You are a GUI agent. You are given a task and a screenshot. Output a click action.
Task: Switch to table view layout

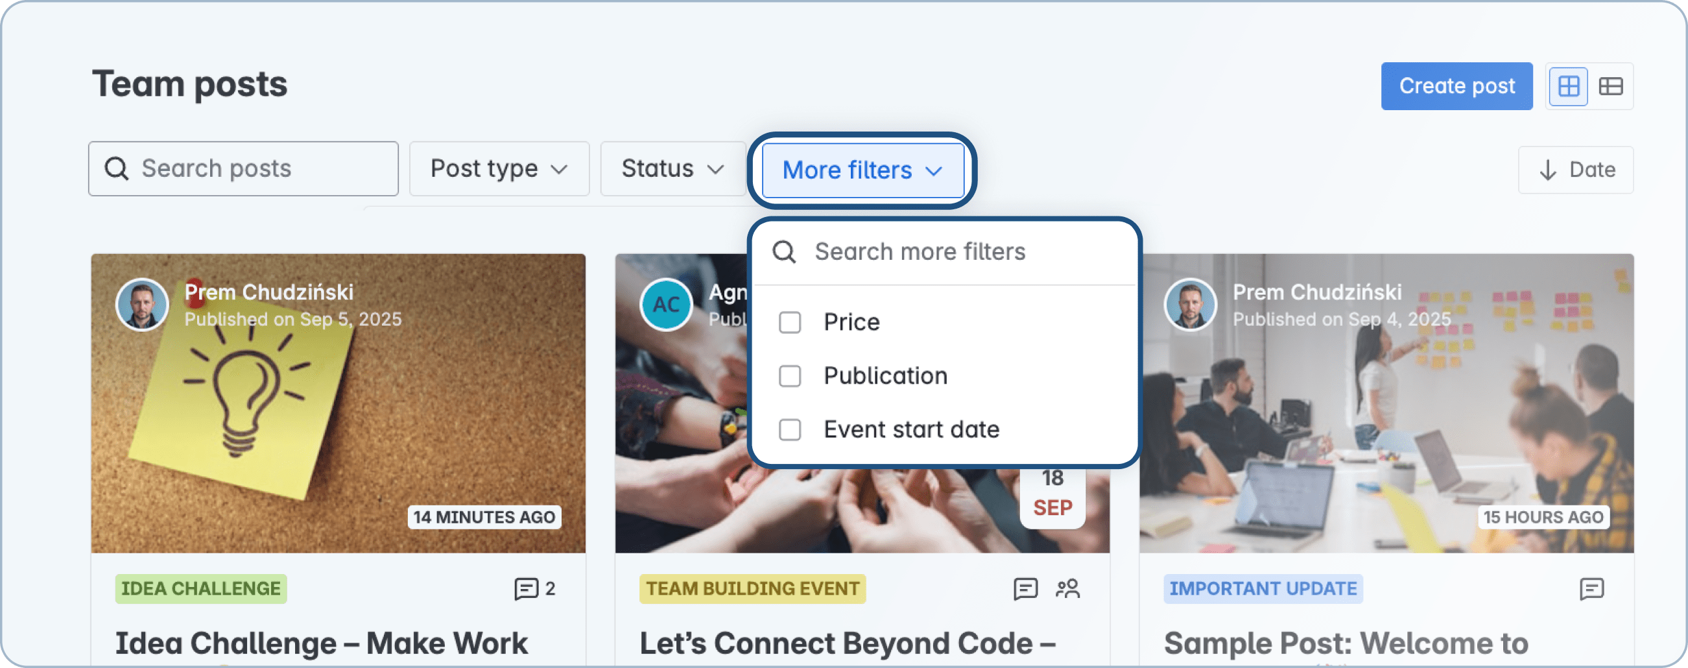tap(1611, 86)
